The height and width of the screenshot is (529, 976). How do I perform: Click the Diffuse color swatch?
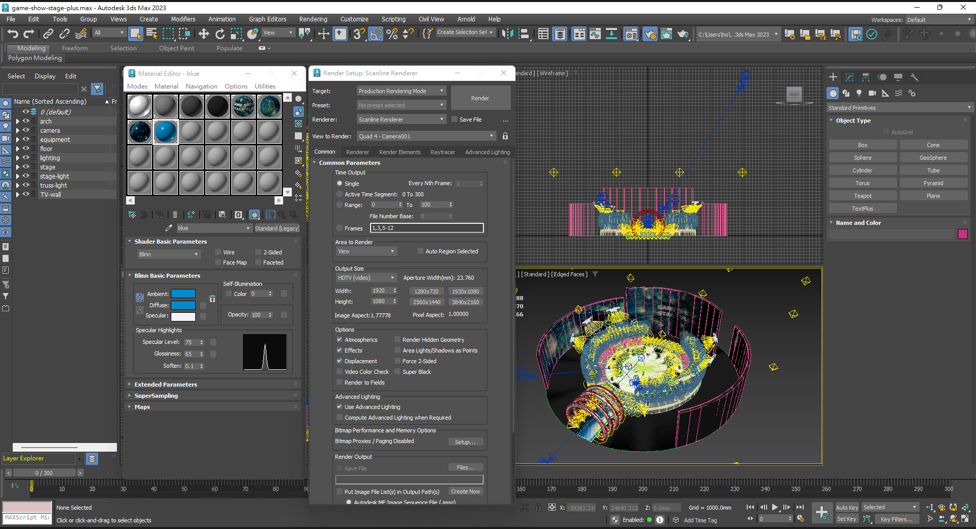[183, 305]
